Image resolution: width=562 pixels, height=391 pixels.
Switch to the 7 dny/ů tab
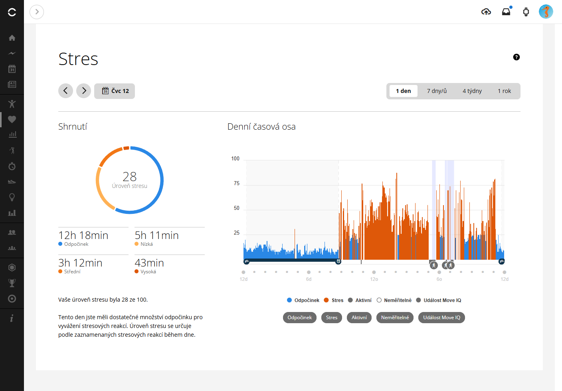pos(437,91)
